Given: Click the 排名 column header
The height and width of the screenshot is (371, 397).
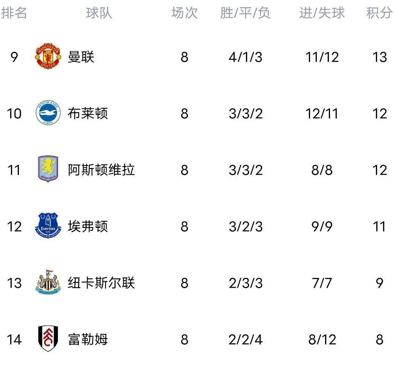Looking at the screenshot, I should [14, 13].
